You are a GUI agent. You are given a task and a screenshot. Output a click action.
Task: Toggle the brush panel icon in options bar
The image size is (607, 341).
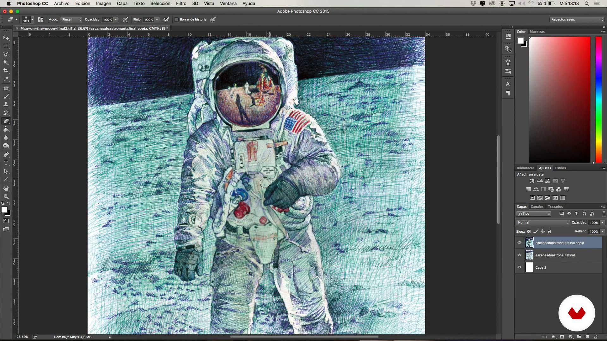[x=41, y=20]
